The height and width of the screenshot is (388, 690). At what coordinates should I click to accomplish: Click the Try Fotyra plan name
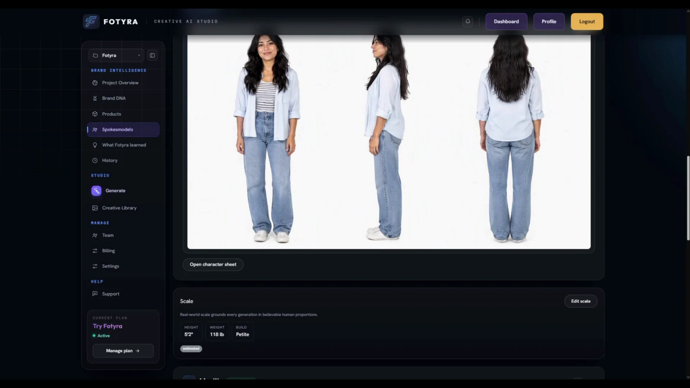point(107,326)
